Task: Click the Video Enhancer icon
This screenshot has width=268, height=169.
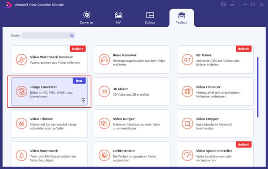Action: [187, 92]
